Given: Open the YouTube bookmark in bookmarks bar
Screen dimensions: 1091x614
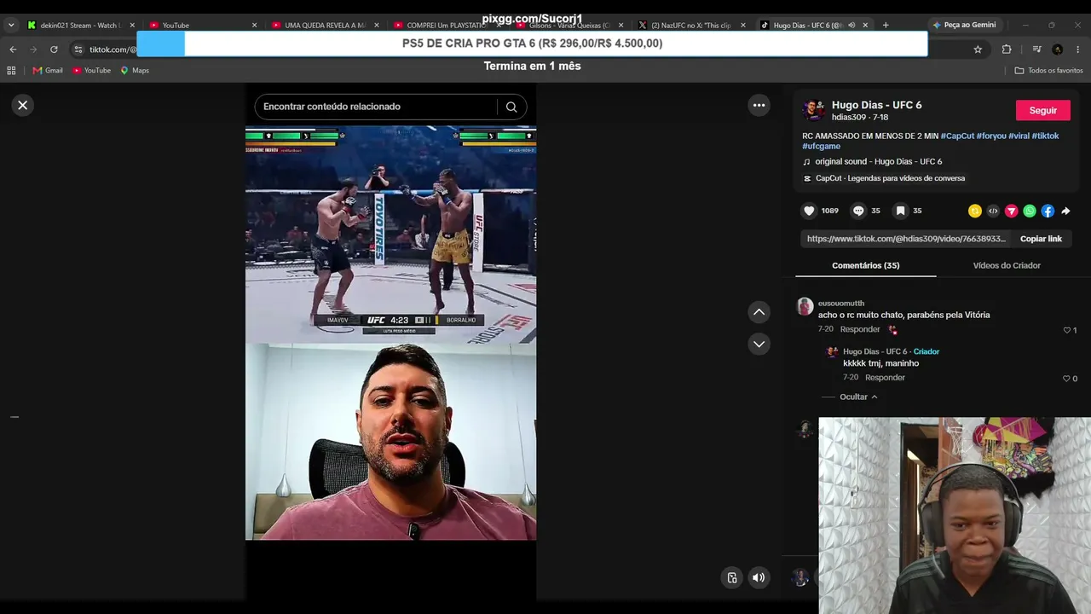Looking at the screenshot, I should pyautogui.click(x=92, y=71).
